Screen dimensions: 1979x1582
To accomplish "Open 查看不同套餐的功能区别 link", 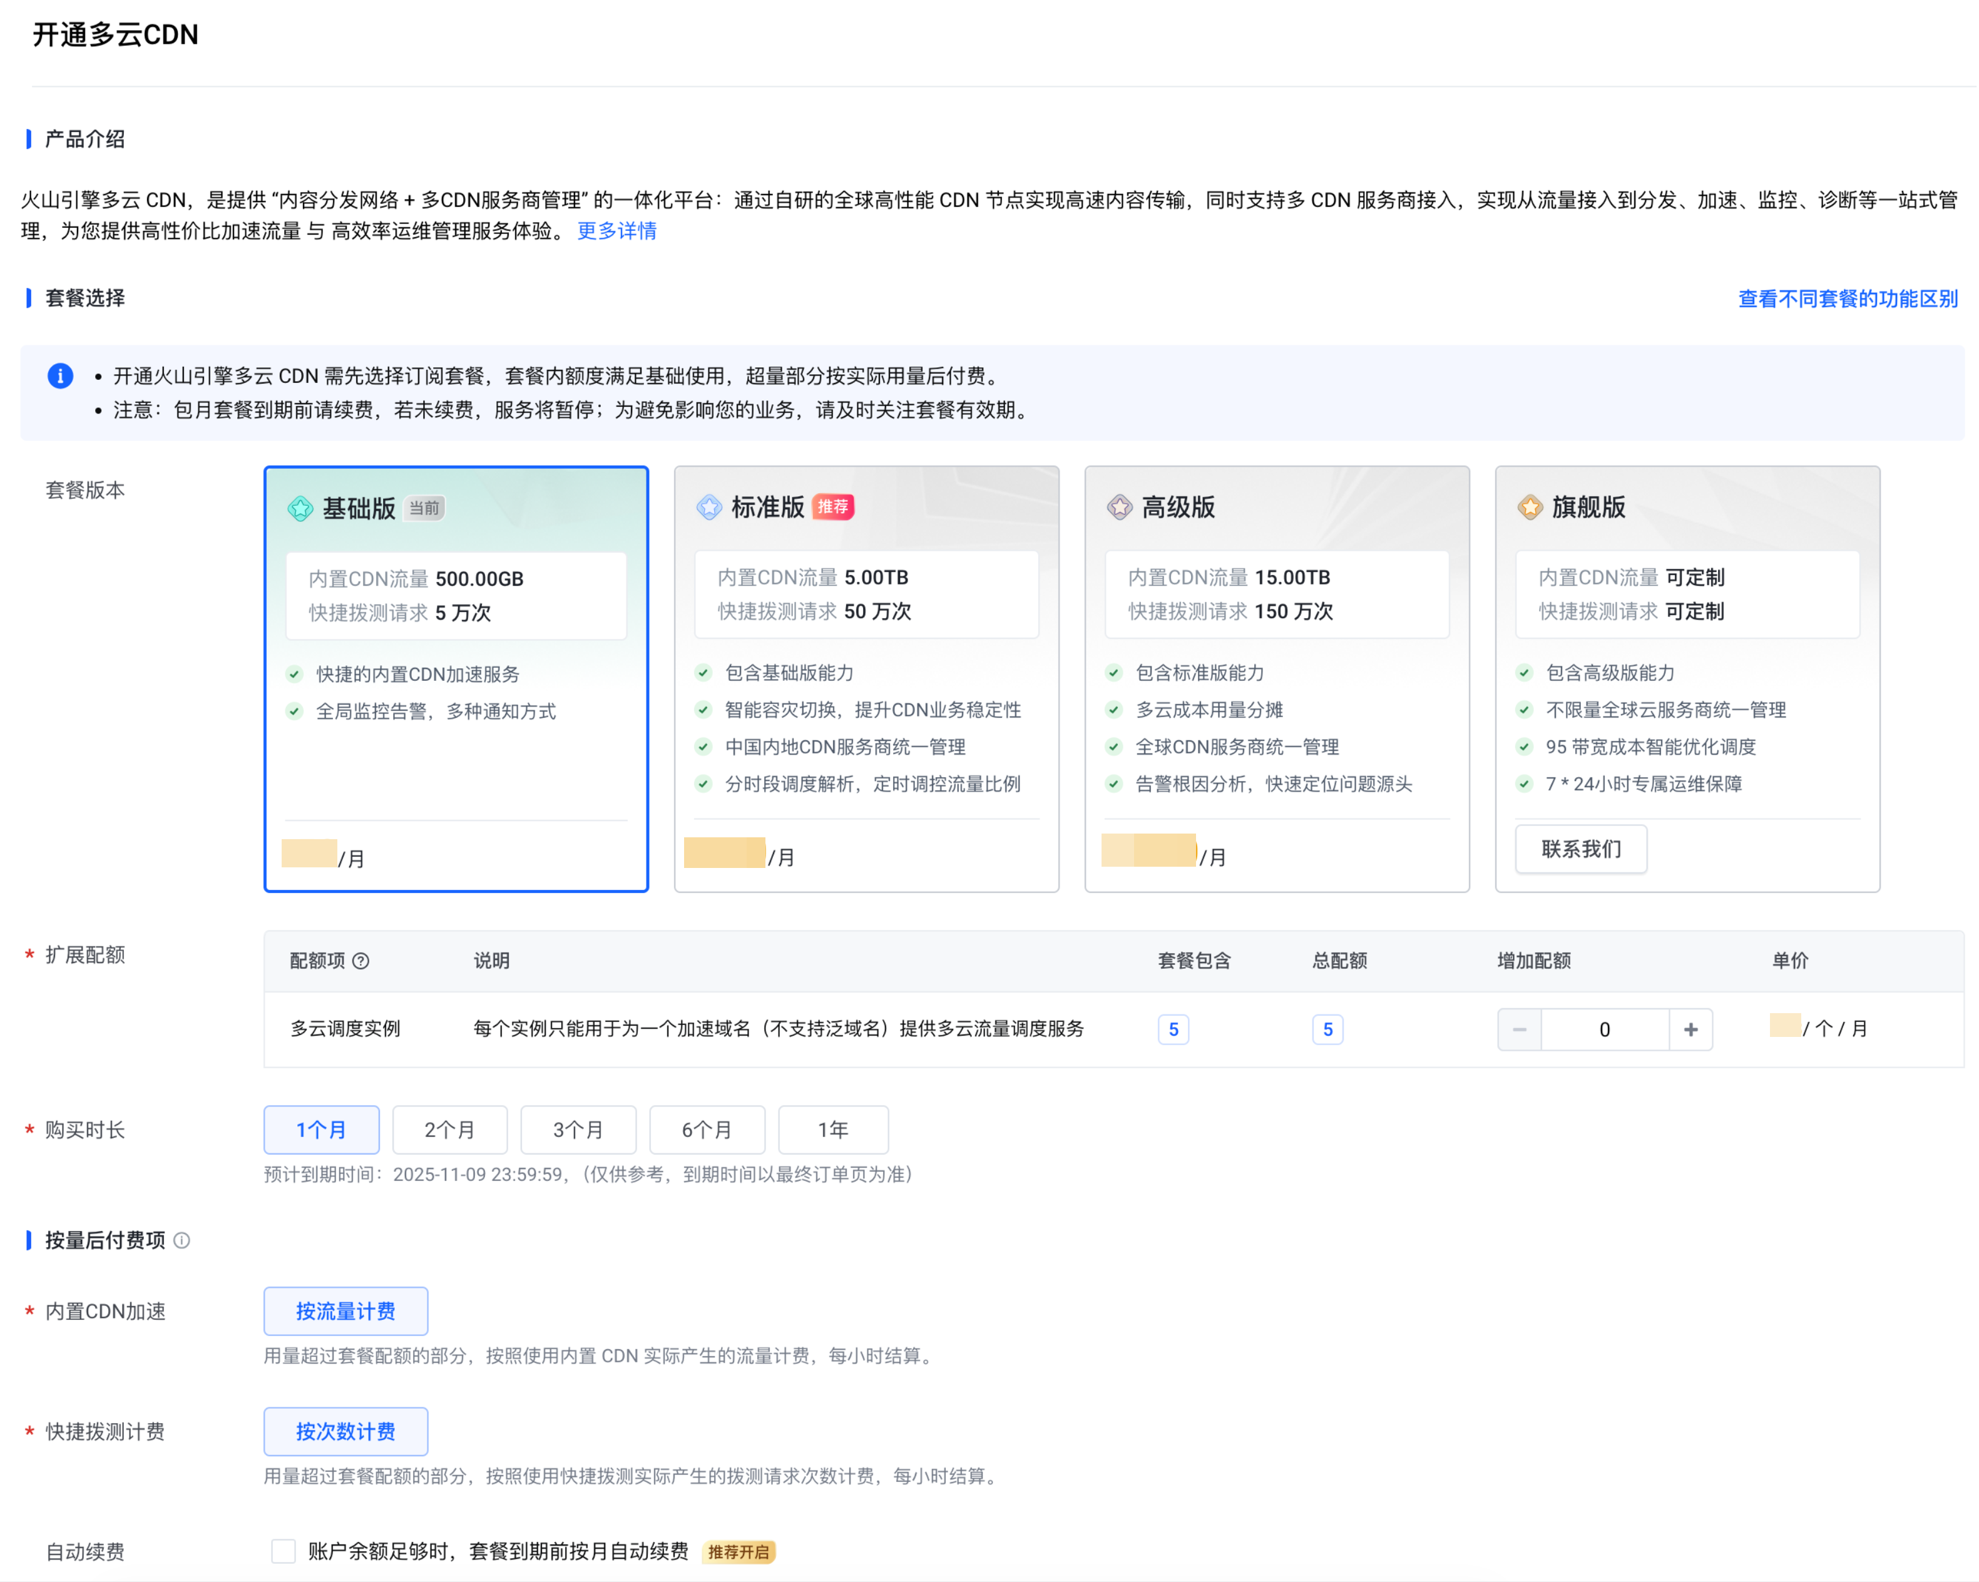I will [x=1848, y=299].
